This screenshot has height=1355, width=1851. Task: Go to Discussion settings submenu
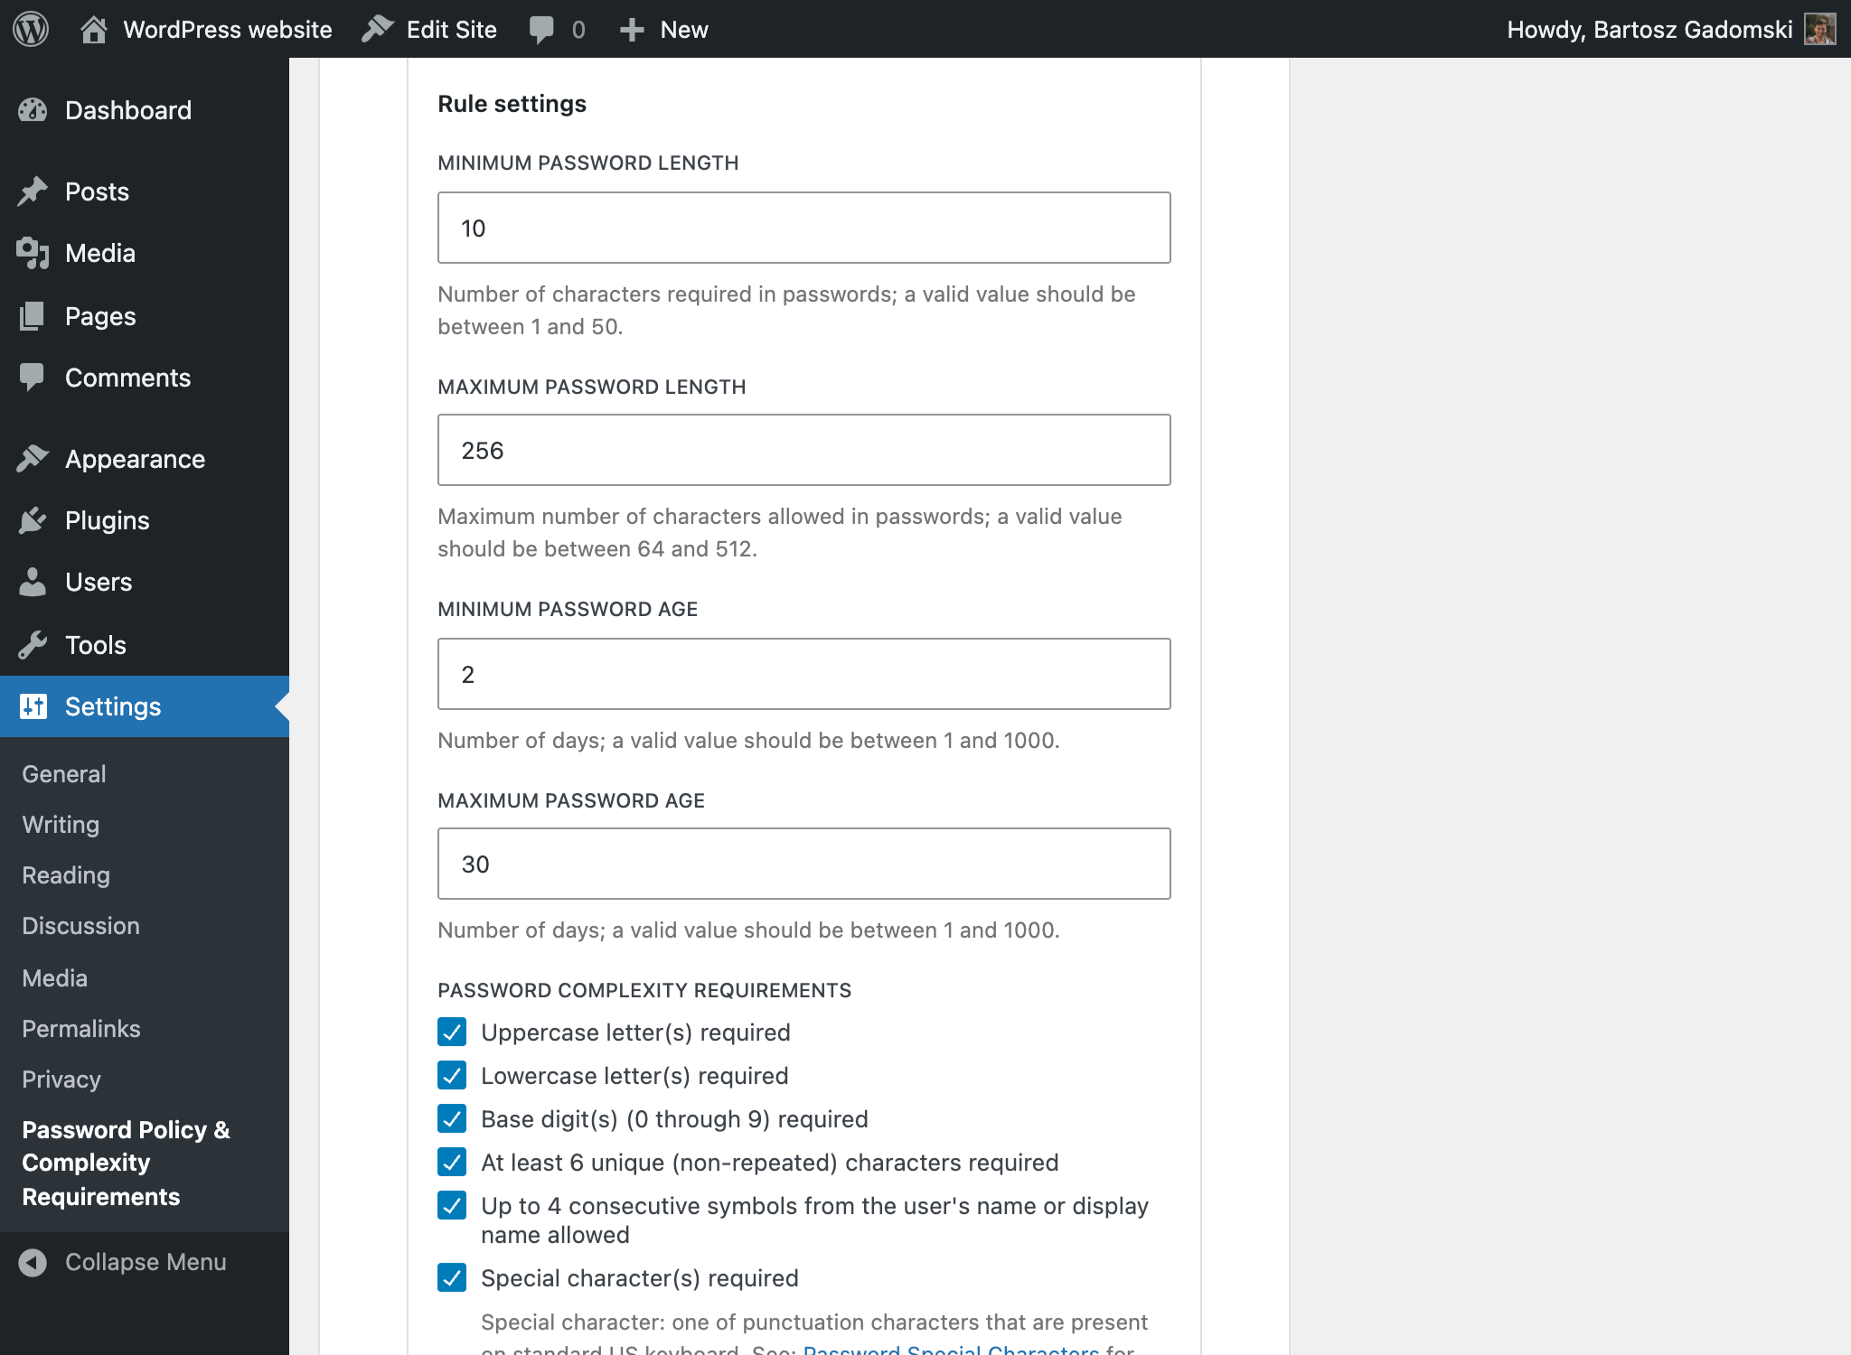point(80,926)
